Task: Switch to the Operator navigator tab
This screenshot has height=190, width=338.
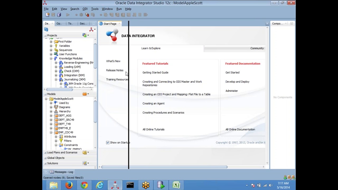Action: click(x=59, y=24)
